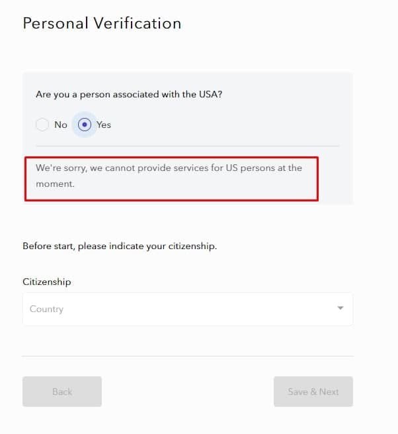Select the "Yes" radio button

pyautogui.click(x=85, y=125)
